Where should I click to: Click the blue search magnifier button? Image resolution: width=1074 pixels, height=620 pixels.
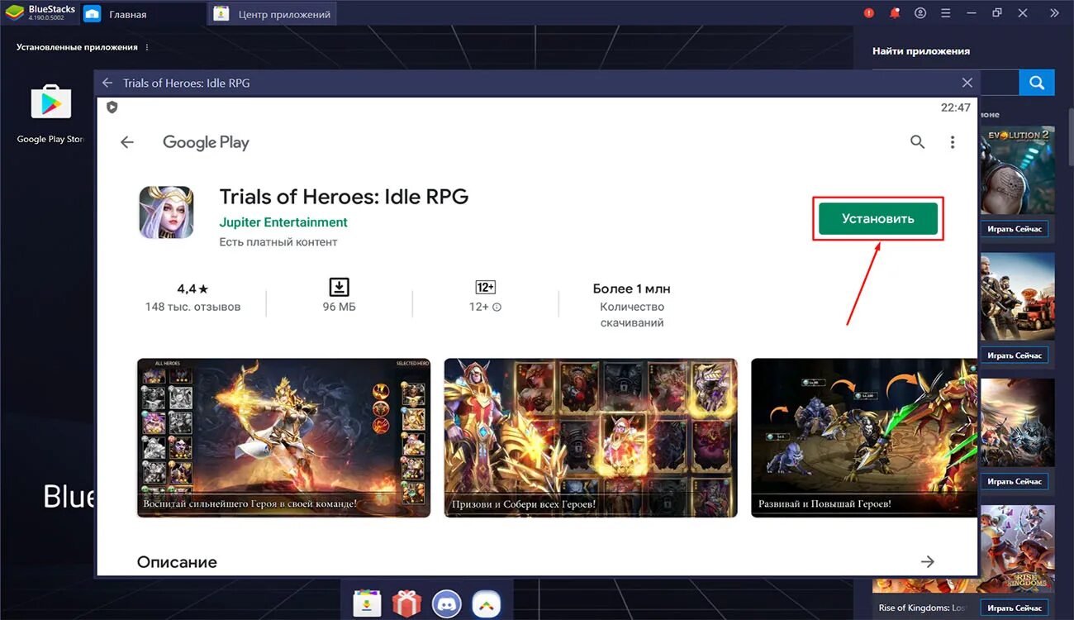[1037, 83]
